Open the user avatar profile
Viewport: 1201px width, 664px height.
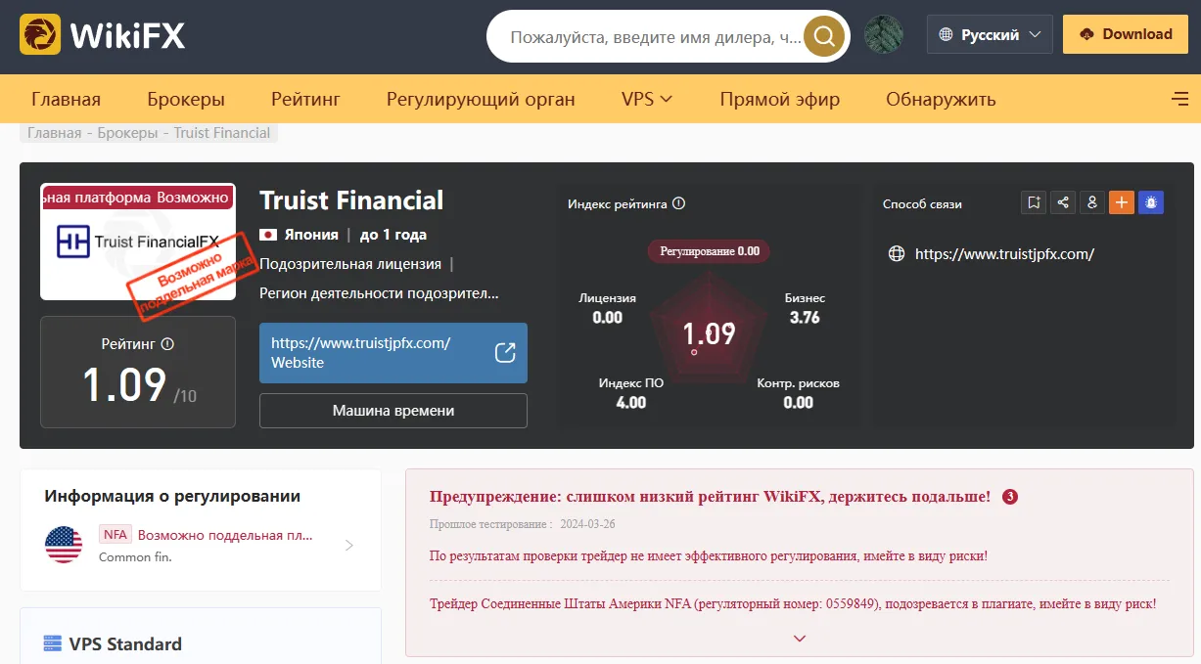(884, 34)
